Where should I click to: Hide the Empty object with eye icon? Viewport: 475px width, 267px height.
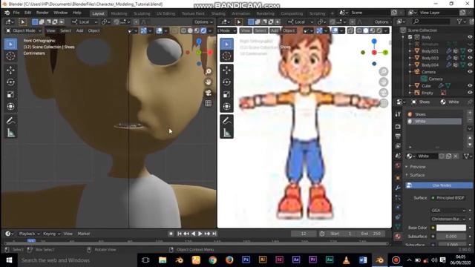click(470, 93)
